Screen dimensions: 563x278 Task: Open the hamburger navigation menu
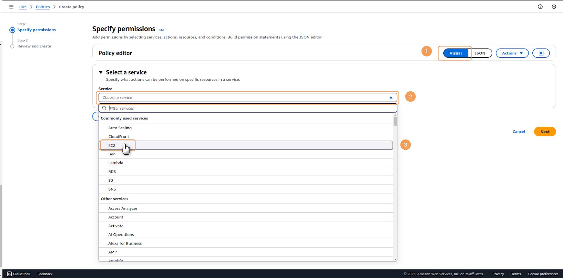(11, 7)
